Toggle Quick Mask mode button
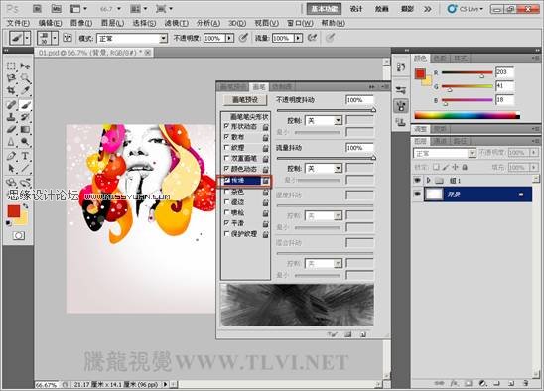This screenshot has width=544, height=391. coord(19,236)
